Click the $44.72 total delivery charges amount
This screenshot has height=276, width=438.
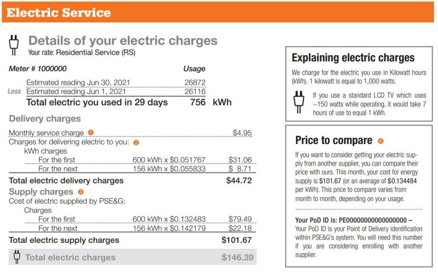coord(239,180)
